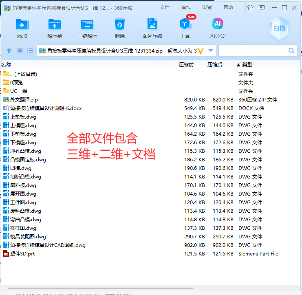Sort by the 类型 column header
The width and height of the screenshot is (302, 295).
(247, 64)
